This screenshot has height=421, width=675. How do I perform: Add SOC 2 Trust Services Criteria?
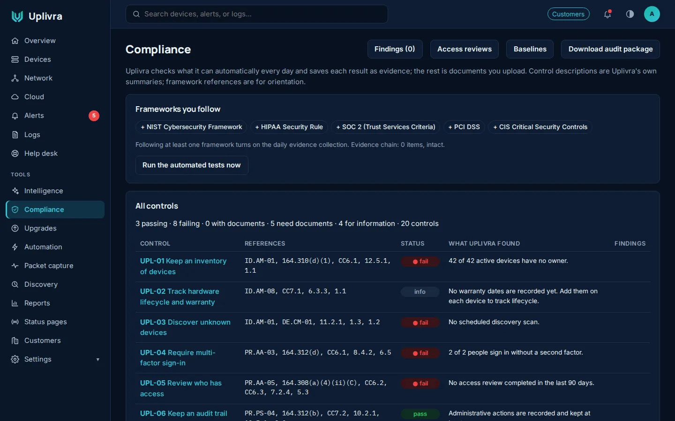pyautogui.click(x=385, y=127)
